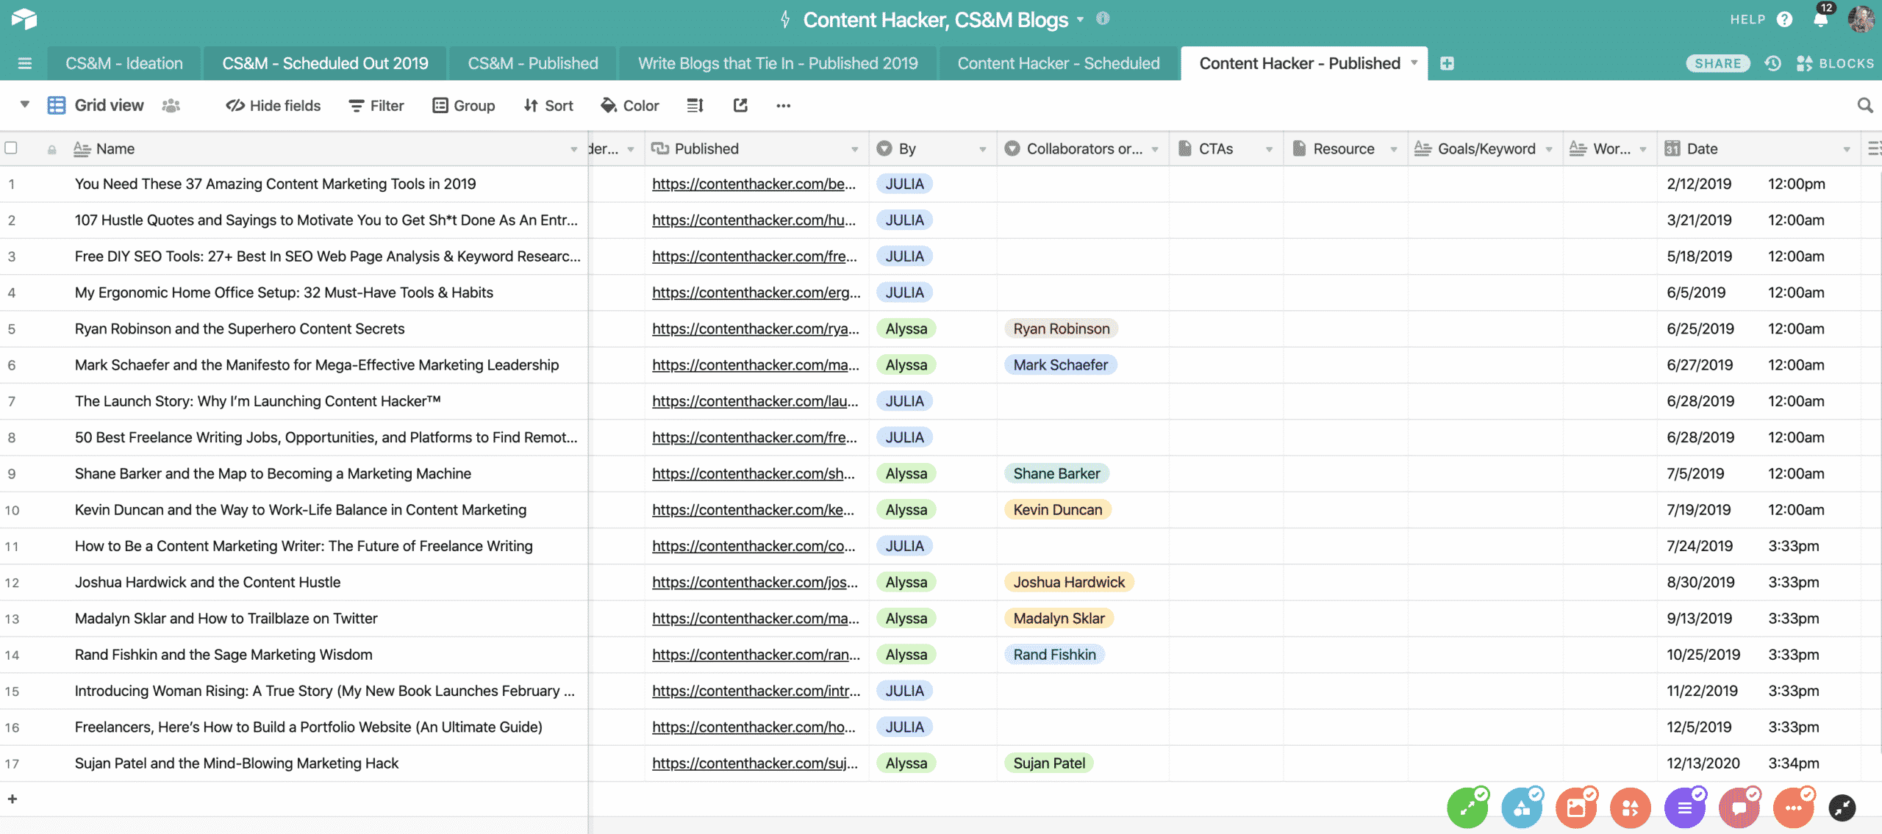The height and width of the screenshot is (834, 1882).
Task: Open the Airtable home logo
Action: (24, 19)
